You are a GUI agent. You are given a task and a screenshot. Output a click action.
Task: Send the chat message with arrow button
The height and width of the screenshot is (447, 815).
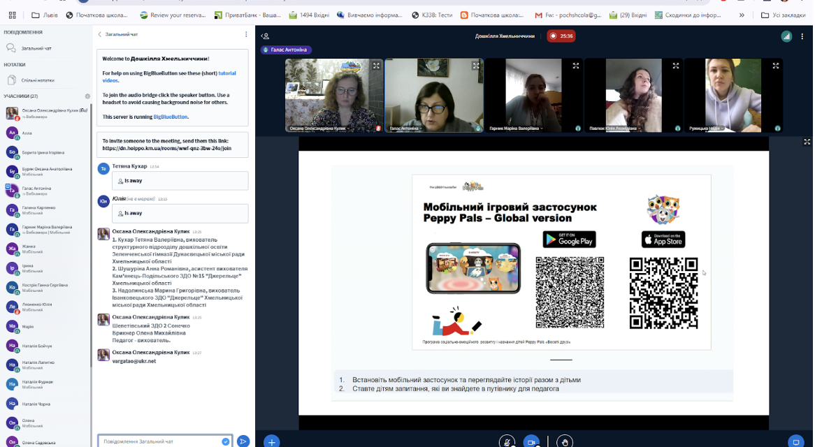(x=243, y=441)
